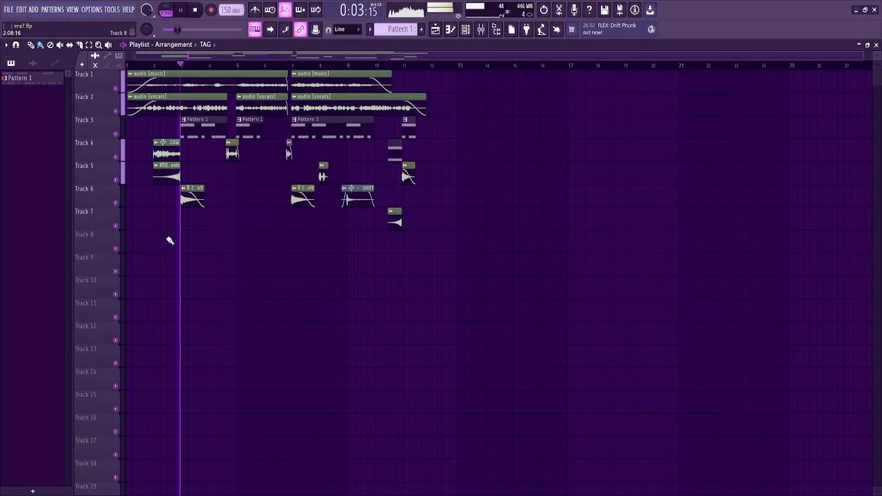Open the audio editor scissors icon
The width and height of the screenshot is (882, 496).
pos(559,10)
